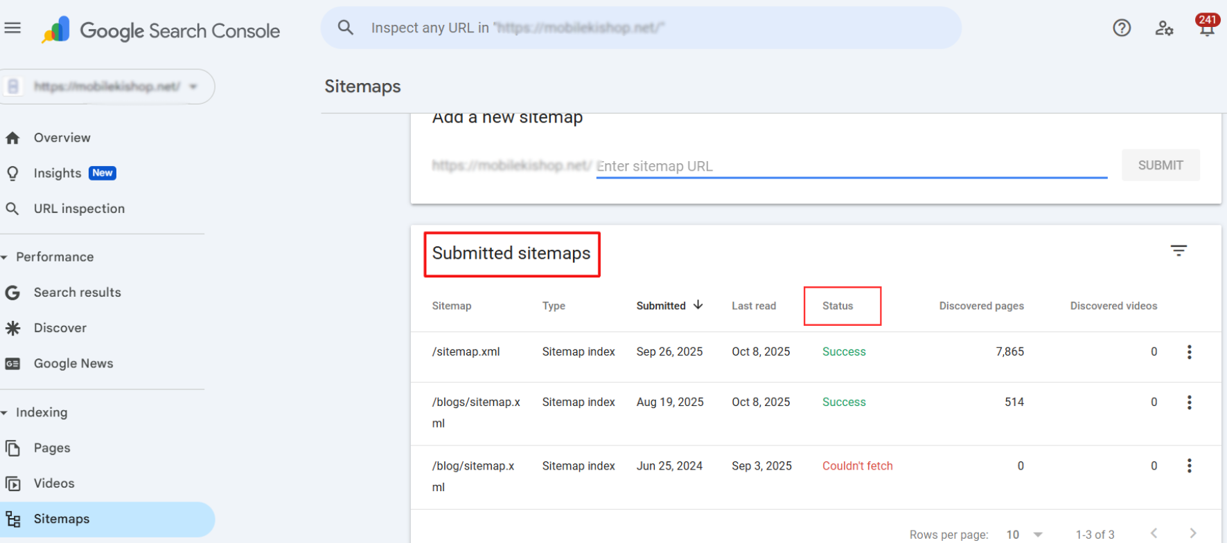Viewport: 1227px width, 543px height.
Task: Click the Discovered pages column header
Action: [981, 306]
